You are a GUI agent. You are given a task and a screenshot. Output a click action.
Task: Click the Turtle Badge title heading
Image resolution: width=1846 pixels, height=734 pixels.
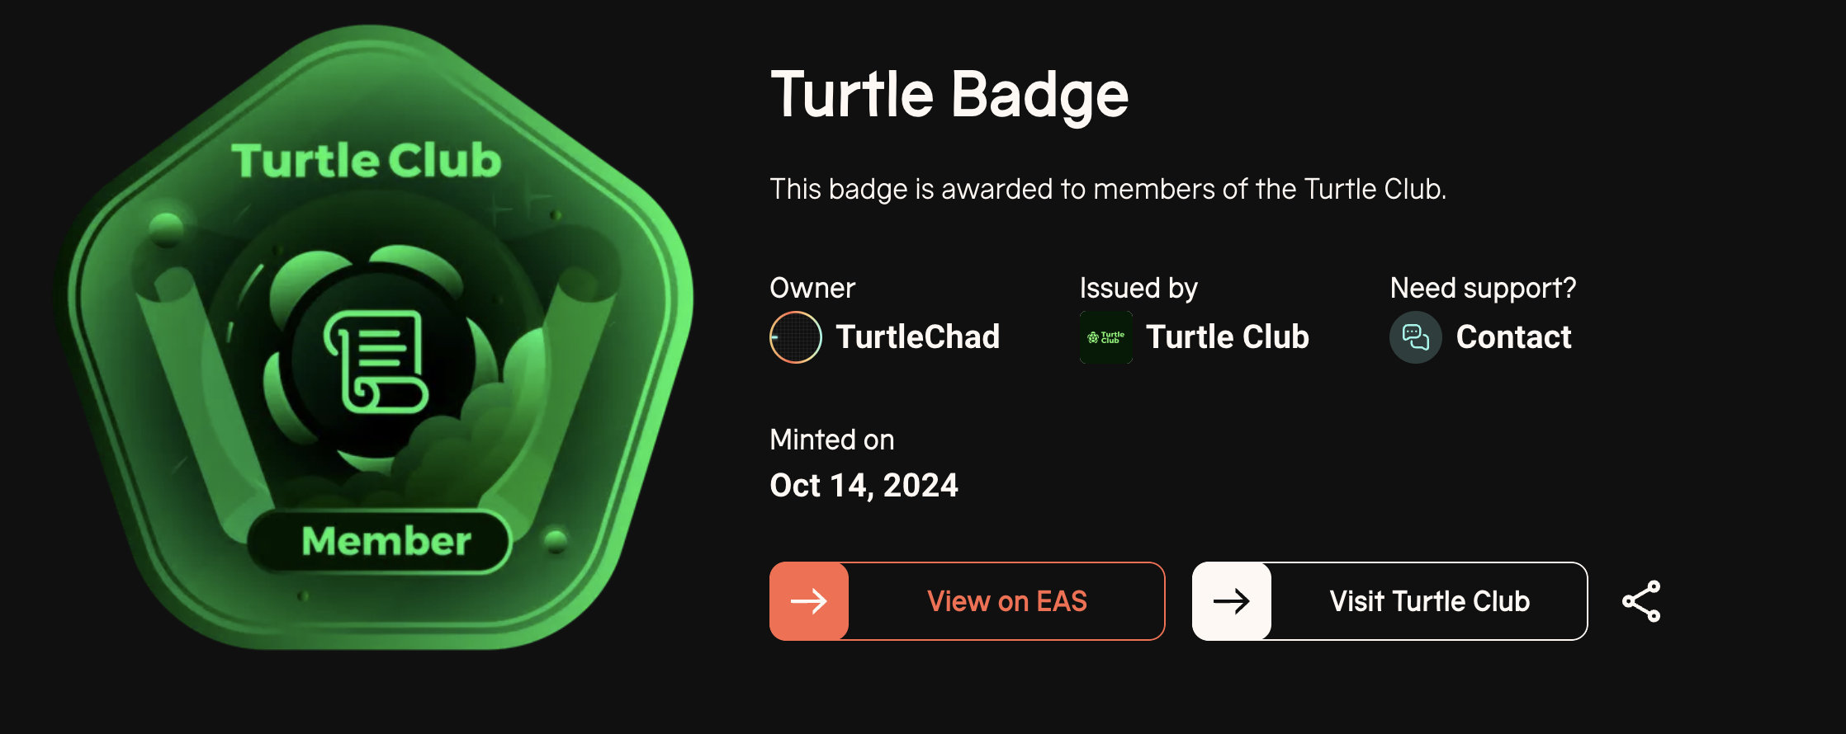point(949,95)
